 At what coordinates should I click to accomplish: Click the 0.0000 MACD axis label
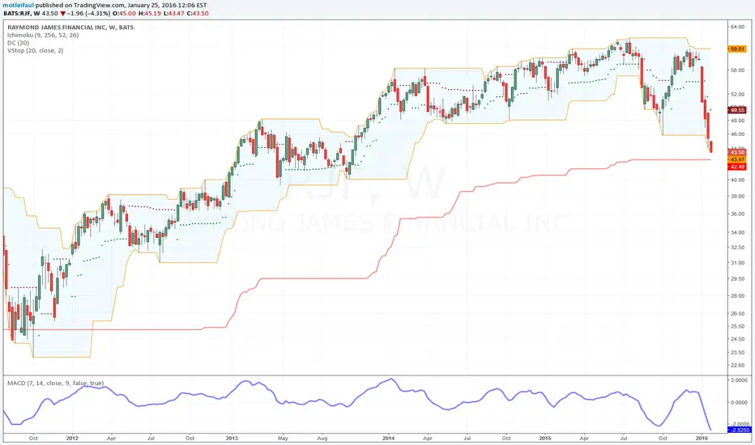(x=739, y=403)
